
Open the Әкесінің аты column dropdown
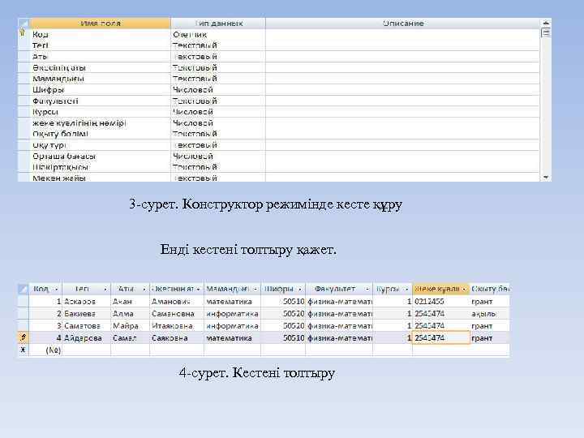(x=198, y=289)
